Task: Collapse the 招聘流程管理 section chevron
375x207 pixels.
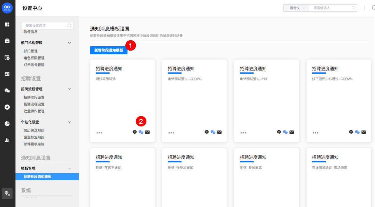Action: click(70, 89)
